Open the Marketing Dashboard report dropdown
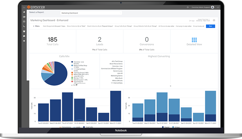Viewport: 242px width, 139px height. (x=91, y=13)
